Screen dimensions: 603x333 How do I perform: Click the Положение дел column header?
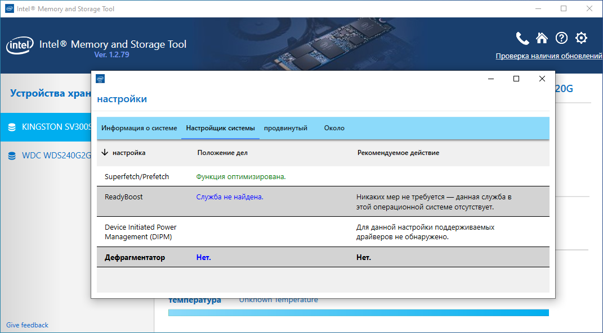(x=222, y=153)
